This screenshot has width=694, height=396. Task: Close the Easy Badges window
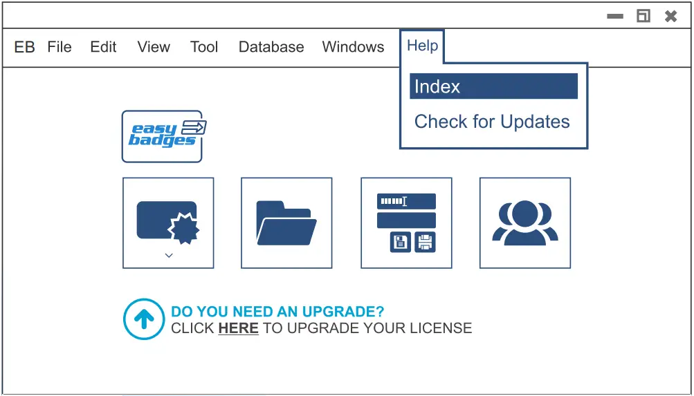point(671,17)
